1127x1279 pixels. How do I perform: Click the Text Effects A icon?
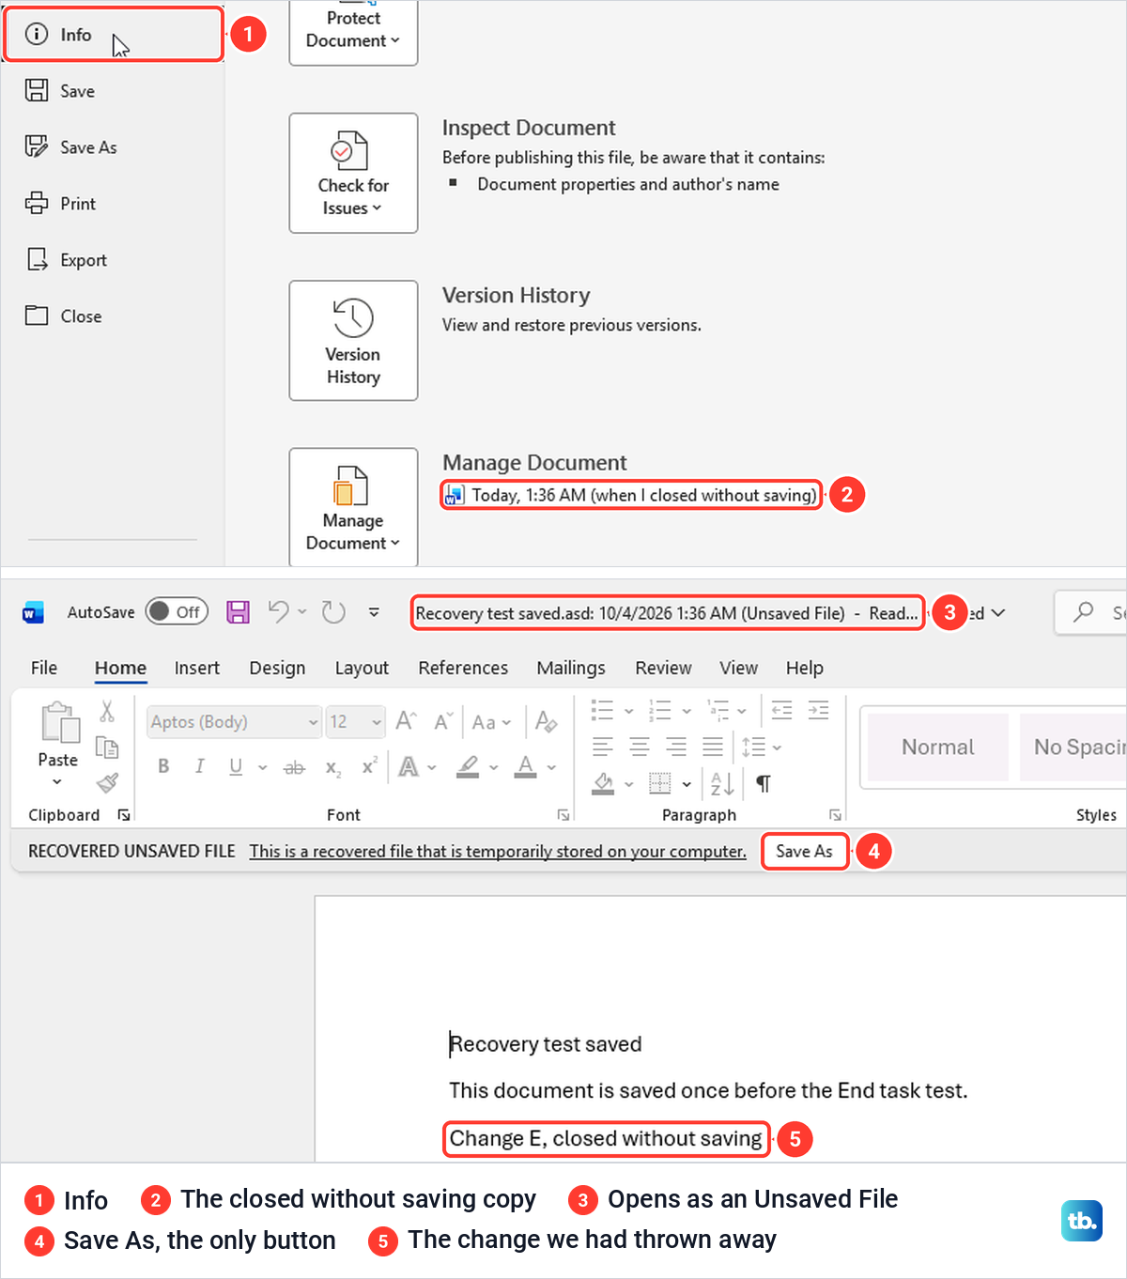click(409, 767)
